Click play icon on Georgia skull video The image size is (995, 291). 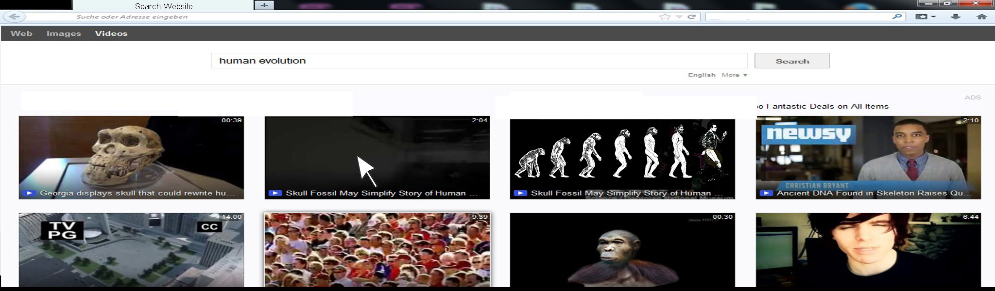pyautogui.click(x=29, y=193)
